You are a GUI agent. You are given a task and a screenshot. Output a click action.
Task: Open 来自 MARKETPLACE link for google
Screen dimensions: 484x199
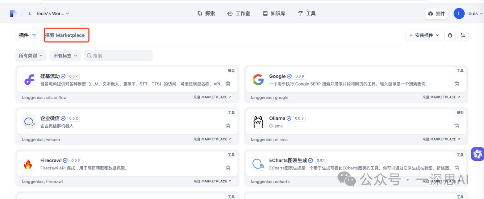point(441,97)
